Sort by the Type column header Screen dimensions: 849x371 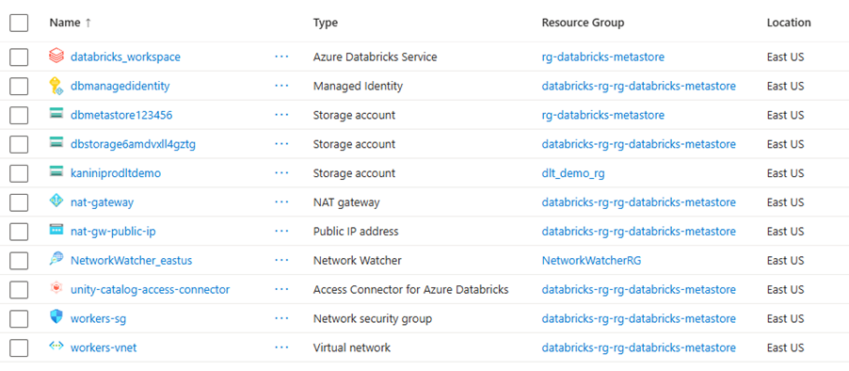[325, 23]
